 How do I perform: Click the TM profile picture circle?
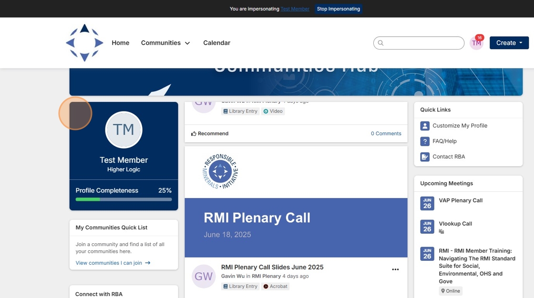pyautogui.click(x=123, y=129)
